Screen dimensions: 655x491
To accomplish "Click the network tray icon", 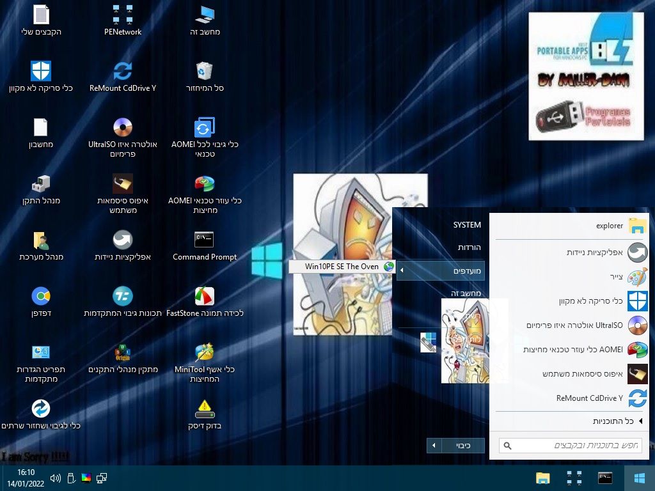I will click(x=102, y=478).
